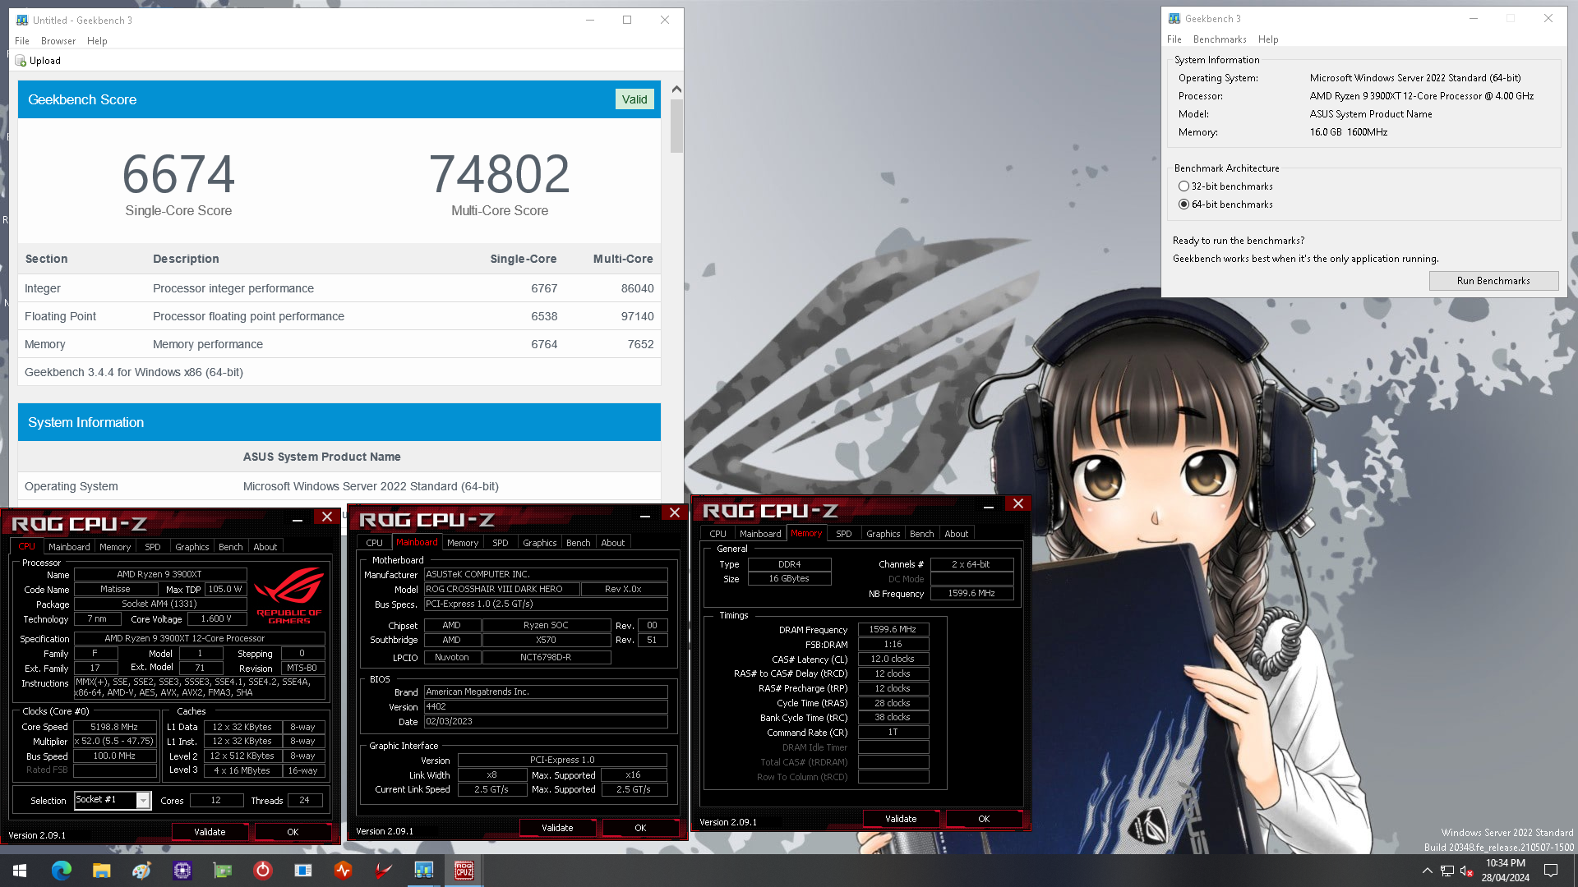Open Graphics tab in left CPU-Z window
The height and width of the screenshot is (887, 1578).
(x=192, y=547)
